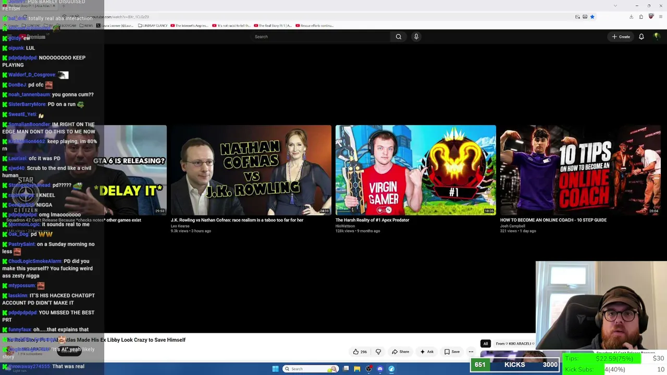Open the Leo Kearse channel link
Screen dimensions: 667x375
tap(180, 226)
